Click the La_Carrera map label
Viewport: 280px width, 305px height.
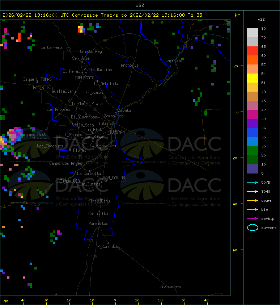click(x=51, y=47)
